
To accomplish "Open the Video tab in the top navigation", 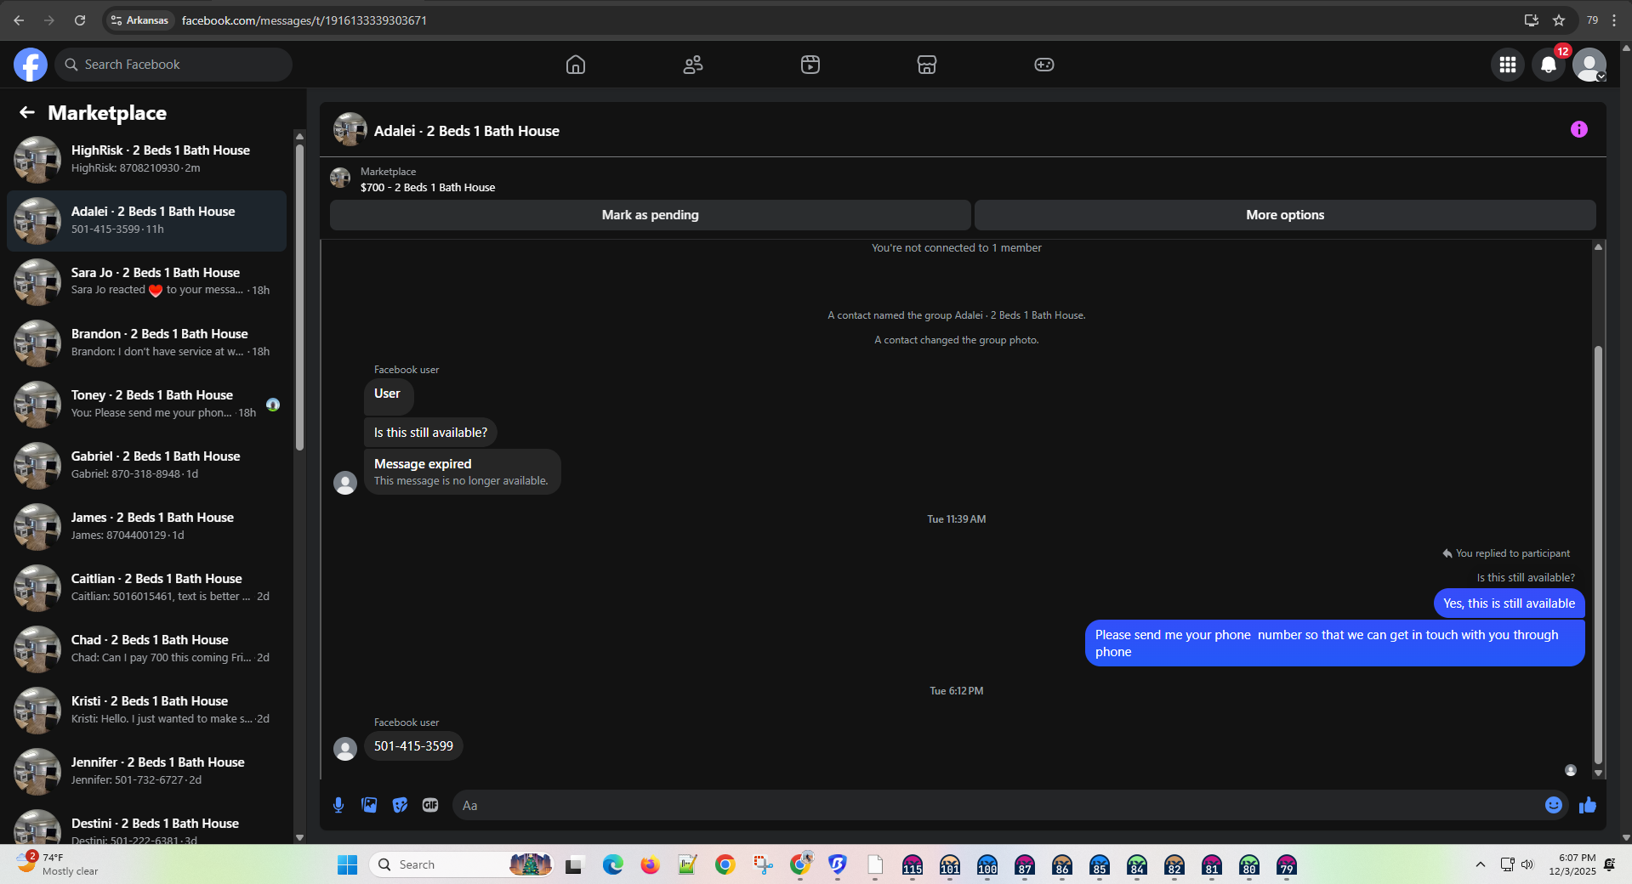I will 810,65.
